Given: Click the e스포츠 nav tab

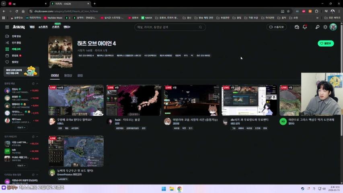Looking at the screenshot, I should [43, 27].
